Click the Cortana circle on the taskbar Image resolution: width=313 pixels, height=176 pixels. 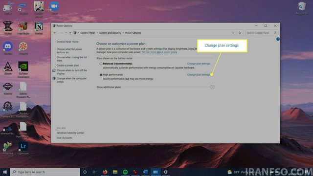(x=85, y=172)
